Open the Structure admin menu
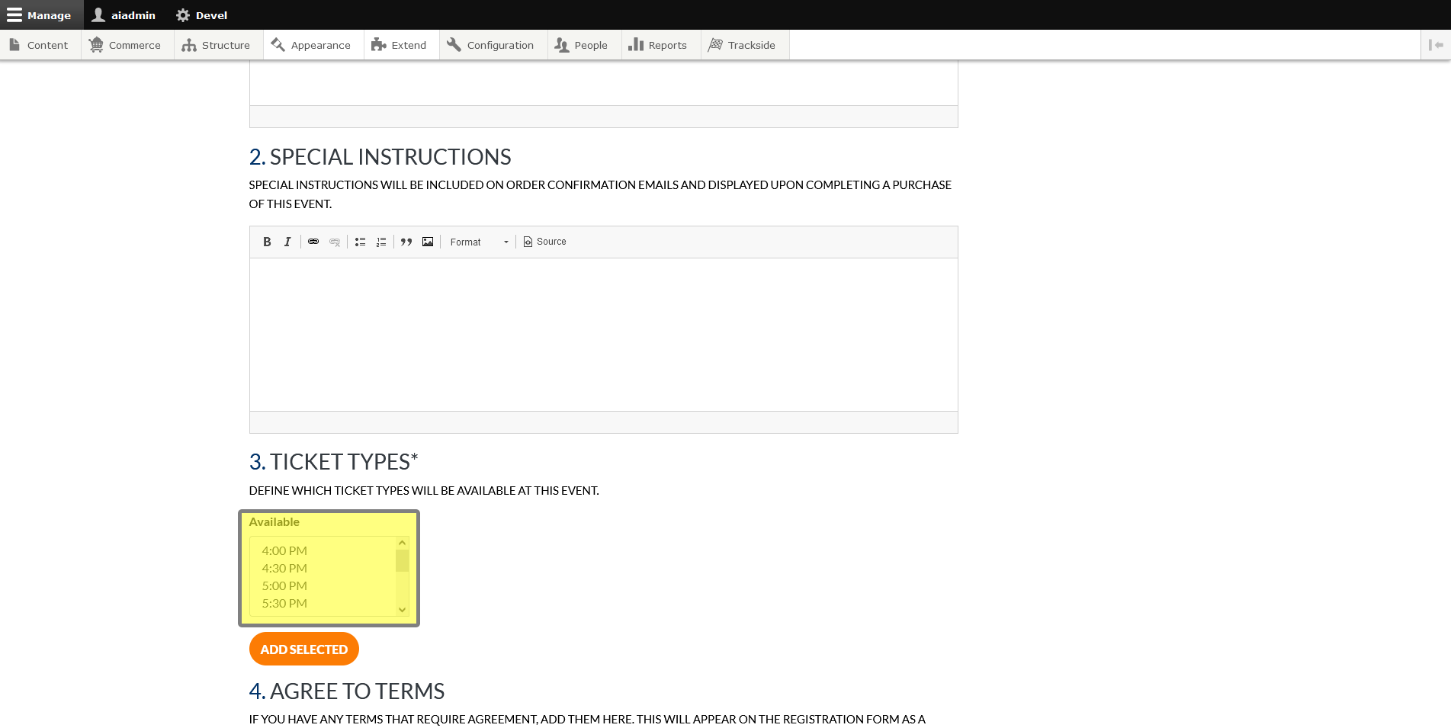1451x728 pixels. (217, 45)
